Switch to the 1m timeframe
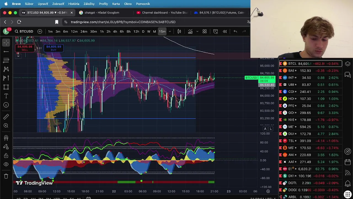Screen dimensions: 353x199 [50, 32]
